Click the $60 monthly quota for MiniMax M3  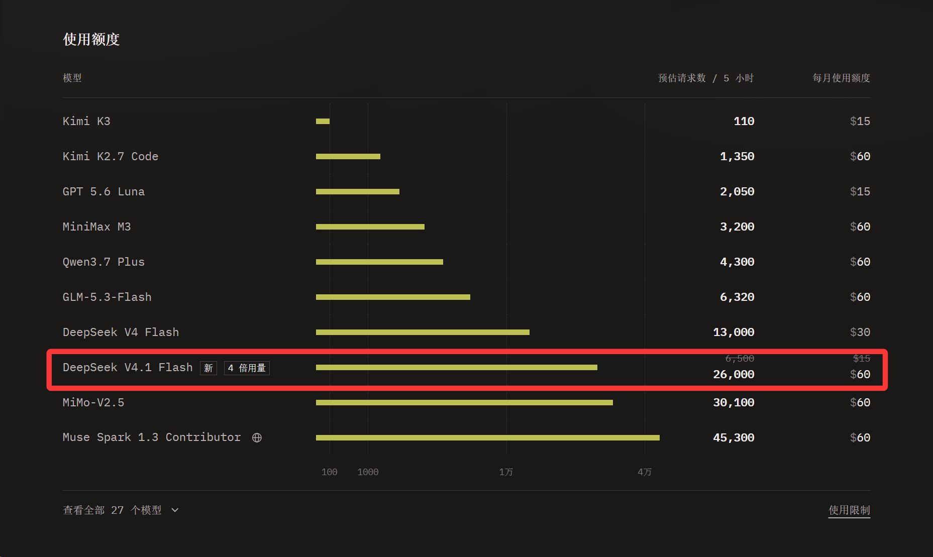(x=860, y=227)
